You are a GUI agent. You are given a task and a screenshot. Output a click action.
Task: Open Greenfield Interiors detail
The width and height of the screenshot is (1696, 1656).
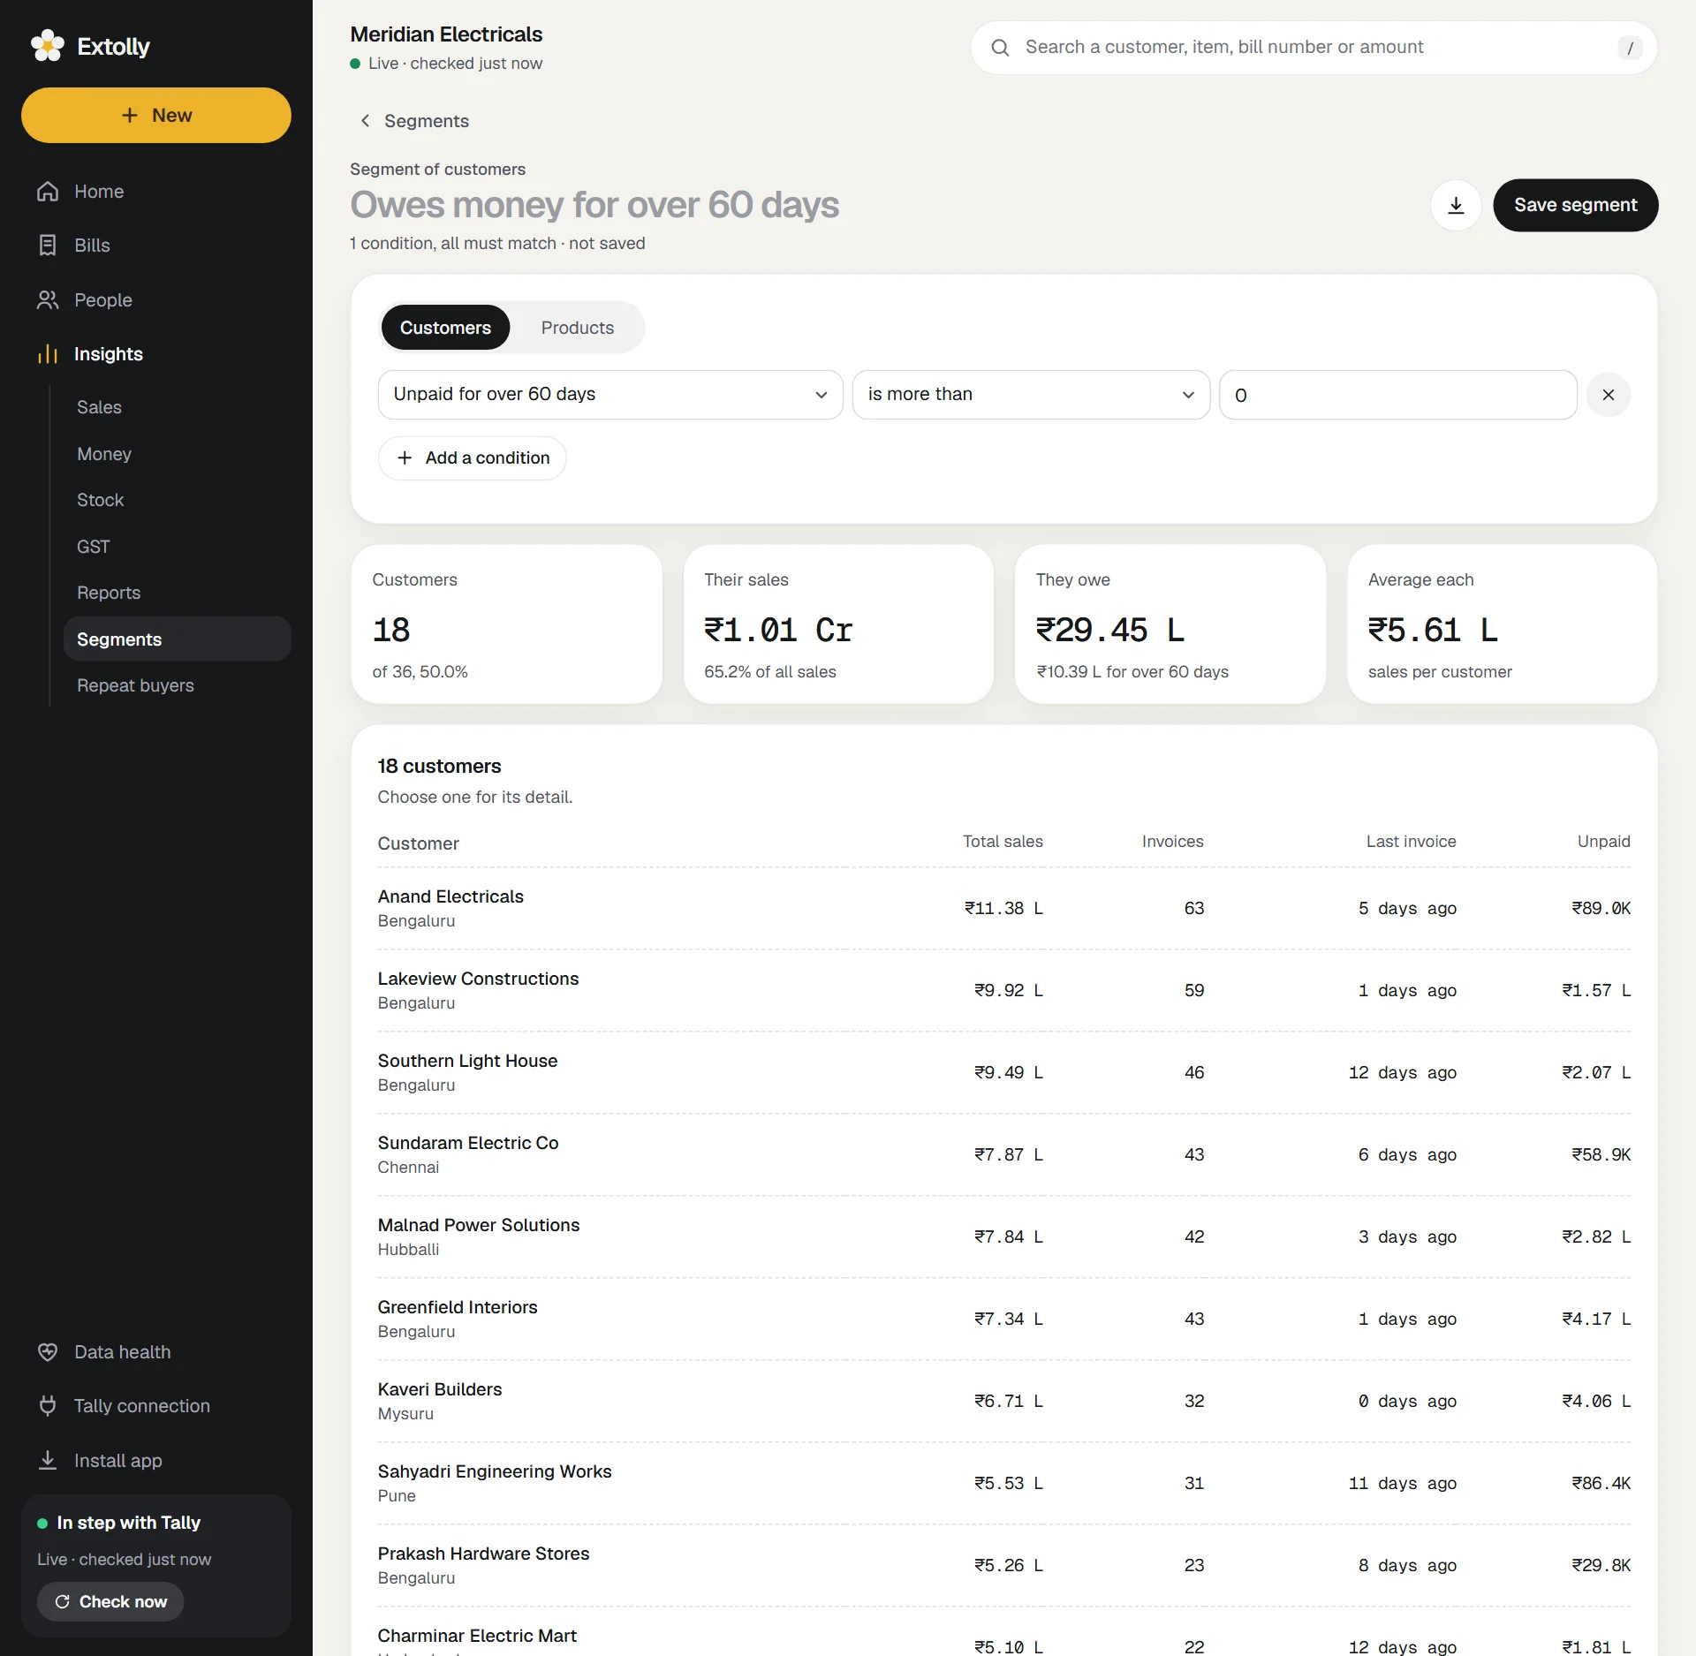pyautogui.click(x=1003, y=1320)
